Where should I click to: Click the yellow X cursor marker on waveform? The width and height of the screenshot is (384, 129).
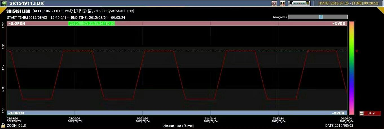coord(91,51)
